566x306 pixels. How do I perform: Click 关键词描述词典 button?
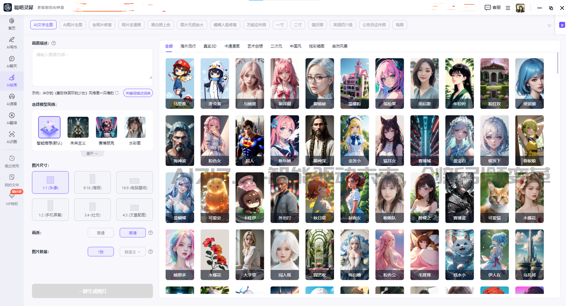(138, 93)
